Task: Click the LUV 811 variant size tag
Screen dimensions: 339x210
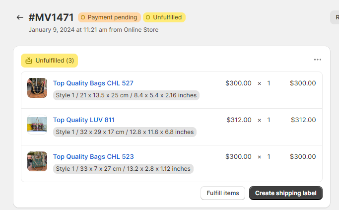Action: click(x=125, y=132)
